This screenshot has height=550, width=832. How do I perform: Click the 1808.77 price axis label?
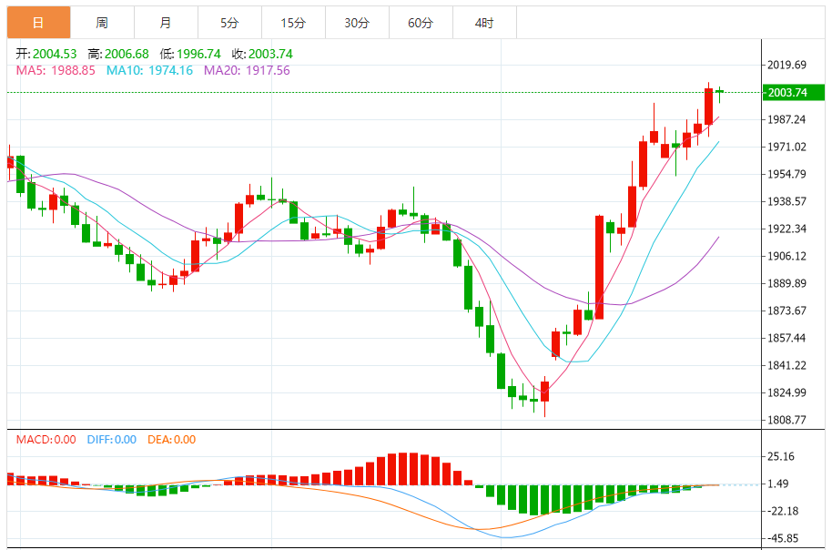[786, 420]
